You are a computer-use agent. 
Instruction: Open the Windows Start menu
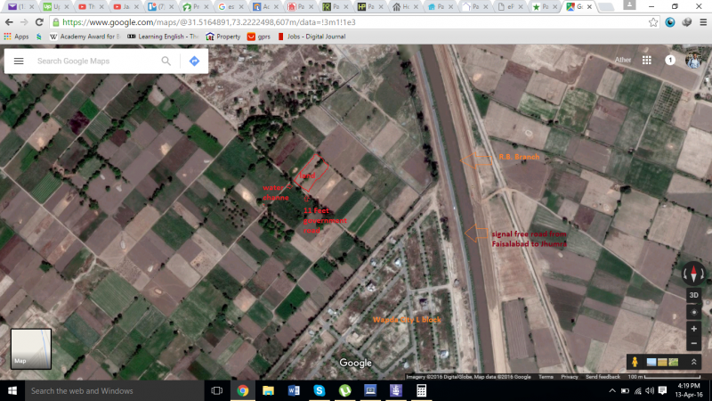[12, 390]
